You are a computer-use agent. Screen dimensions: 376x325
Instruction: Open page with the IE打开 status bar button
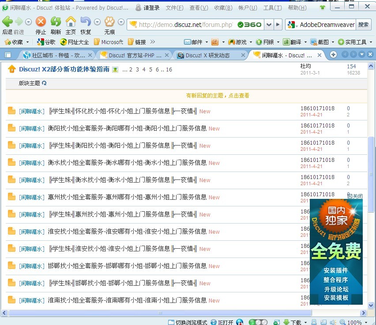coord(222,322)
